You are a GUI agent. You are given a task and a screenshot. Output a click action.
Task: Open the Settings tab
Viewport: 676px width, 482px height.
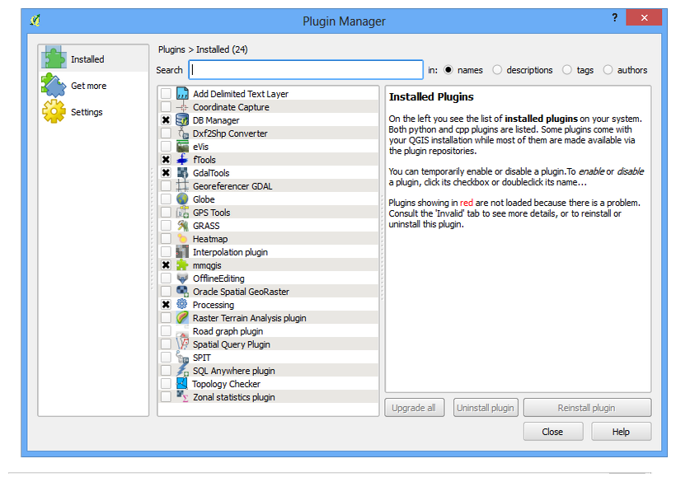tap(93, 111)
